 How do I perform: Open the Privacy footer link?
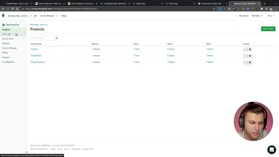pos(67,149)
